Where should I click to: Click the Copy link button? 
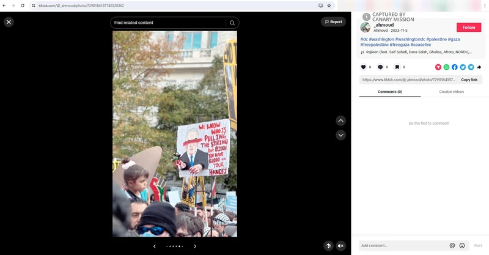tap(469, 79)
